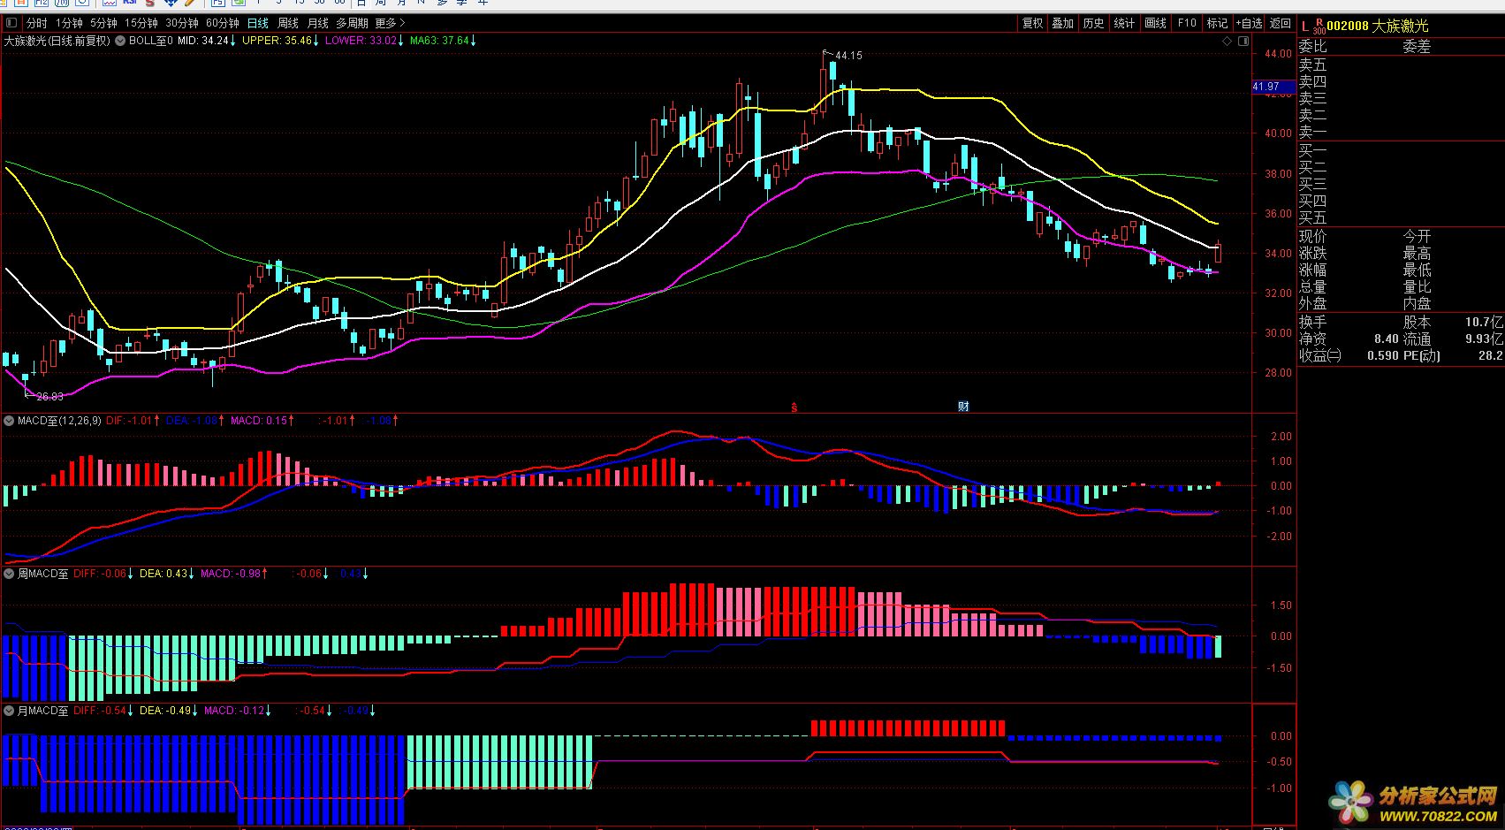Expand the 更多 periods menu

[390, 23]
